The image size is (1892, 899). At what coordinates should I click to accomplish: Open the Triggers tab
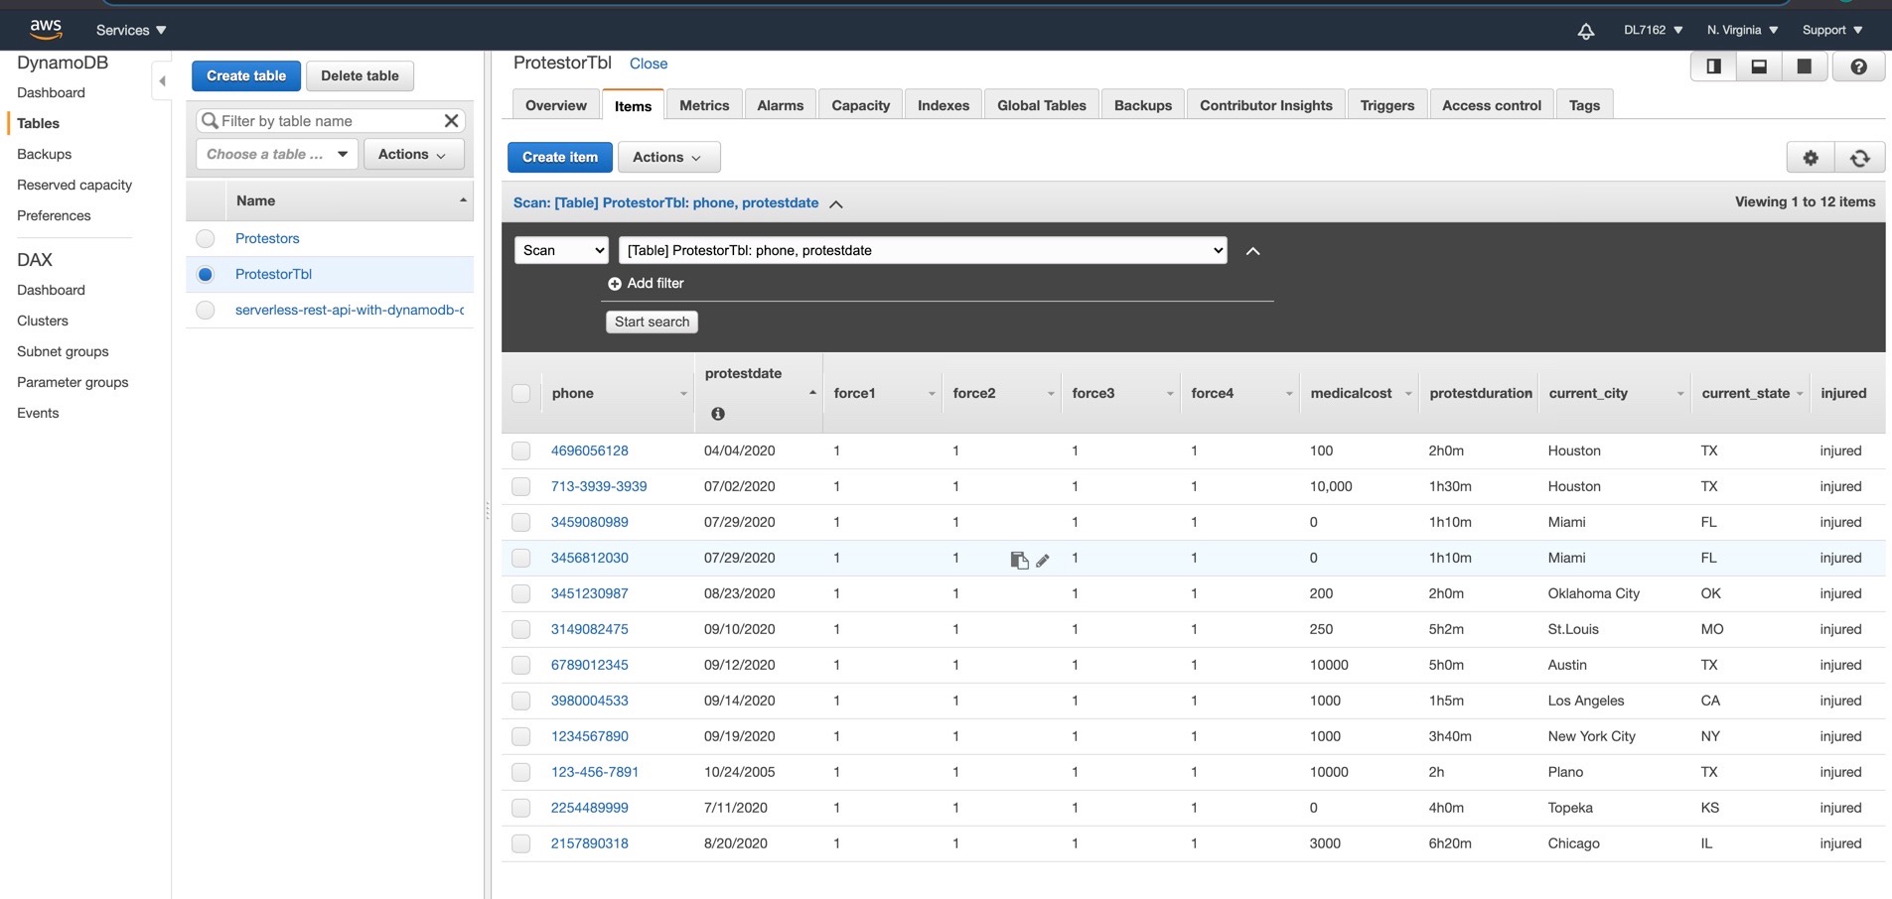point(1387,105)
